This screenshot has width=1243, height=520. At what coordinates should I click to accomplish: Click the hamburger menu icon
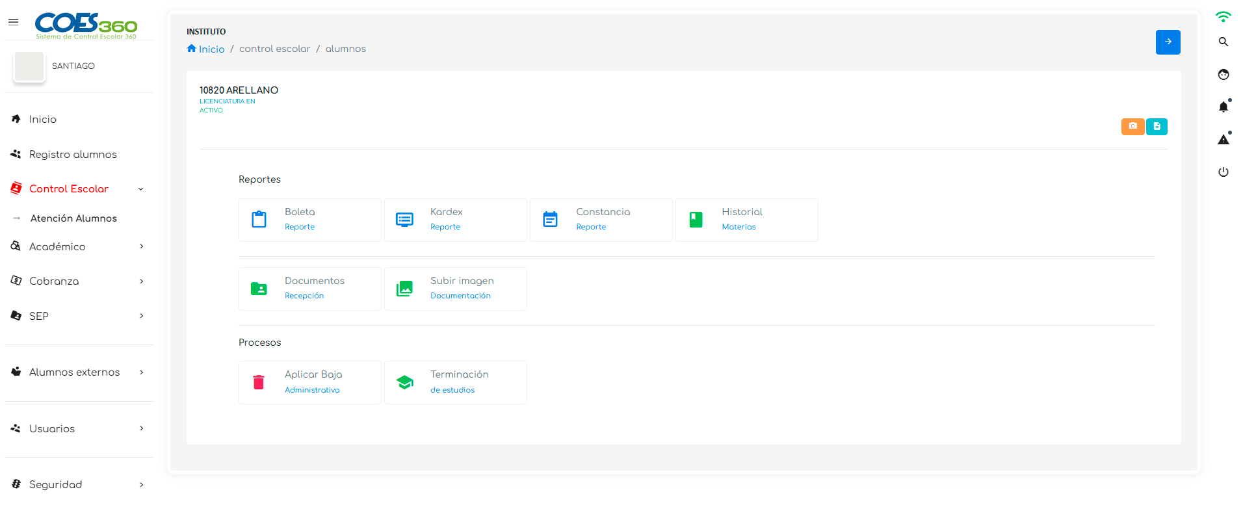(x=13, y=22)
